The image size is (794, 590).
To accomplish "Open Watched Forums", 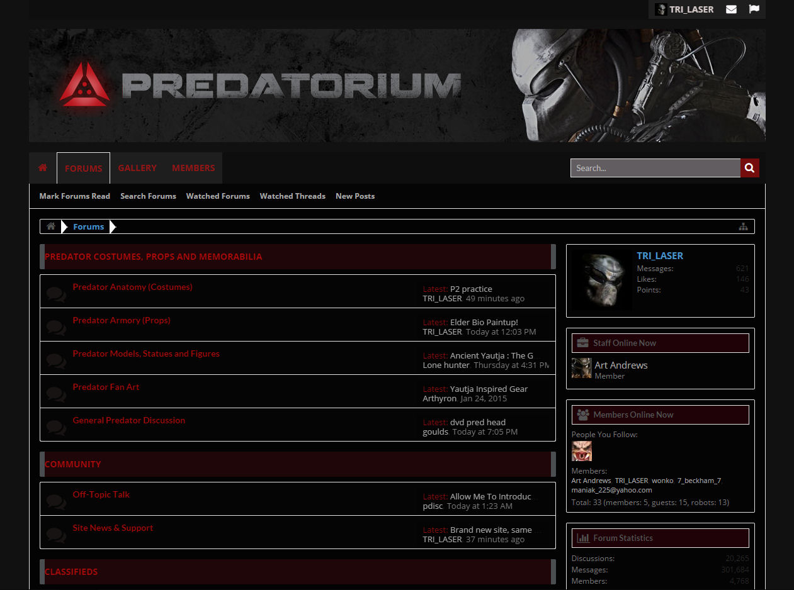I will 218,196.
